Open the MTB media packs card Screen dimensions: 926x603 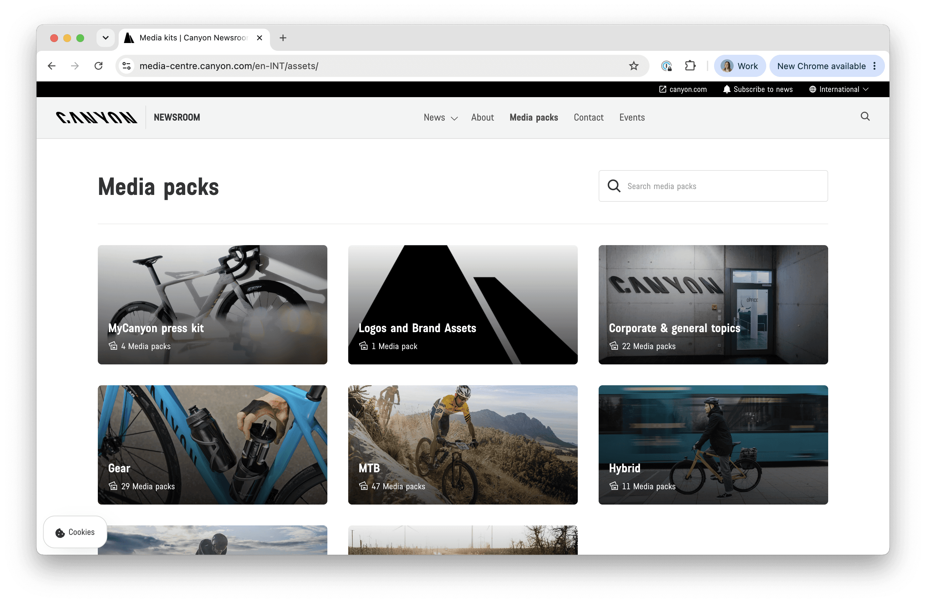point(463,445)
